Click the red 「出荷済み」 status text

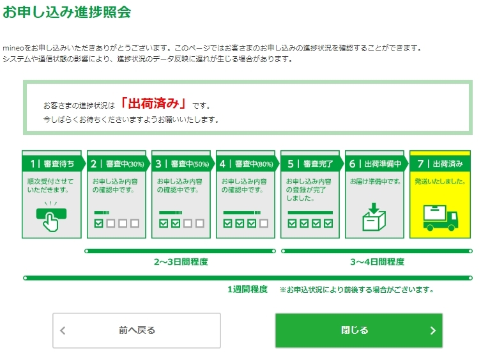153,104
